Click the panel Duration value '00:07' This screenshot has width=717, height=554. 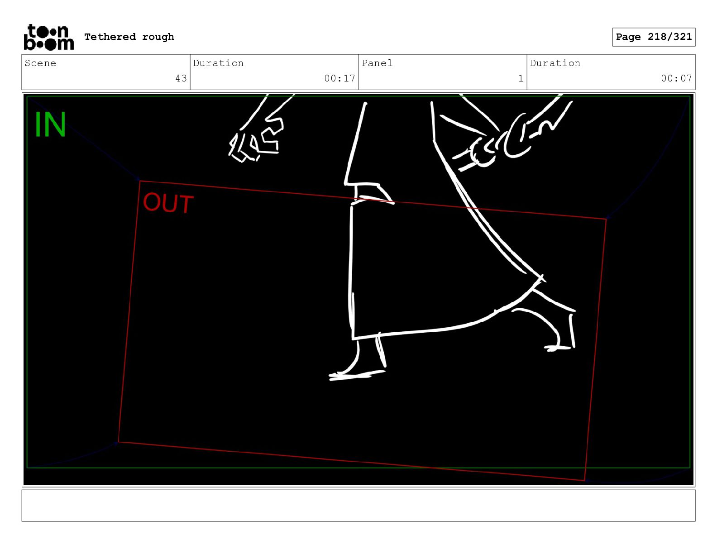(x=676, y=78)
